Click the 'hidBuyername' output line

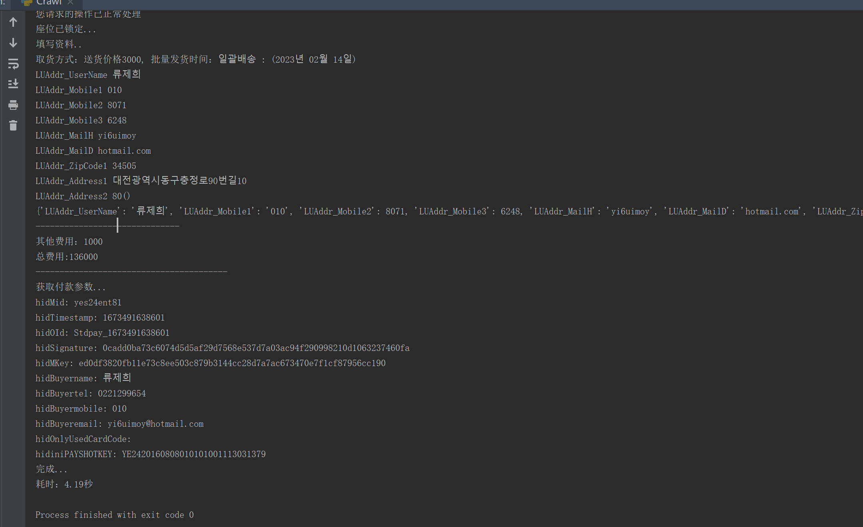click(83, 378)
